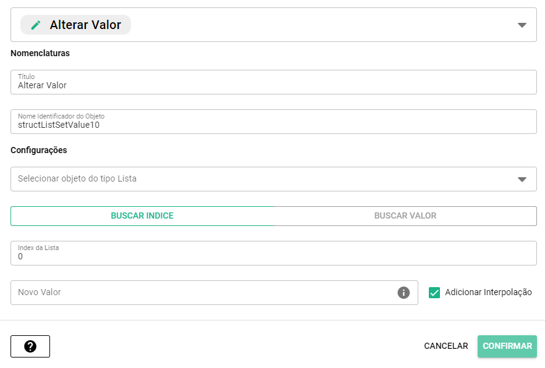Click the info icon in Novo Valor field
Screen dimensions: 545x368
tap(403, 293)
